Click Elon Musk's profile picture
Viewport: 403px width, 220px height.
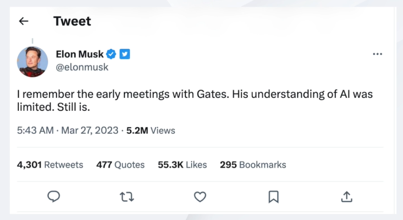[x=32, y=62]
